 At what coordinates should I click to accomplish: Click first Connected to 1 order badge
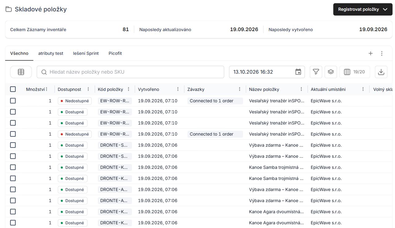tap(215, 101)
